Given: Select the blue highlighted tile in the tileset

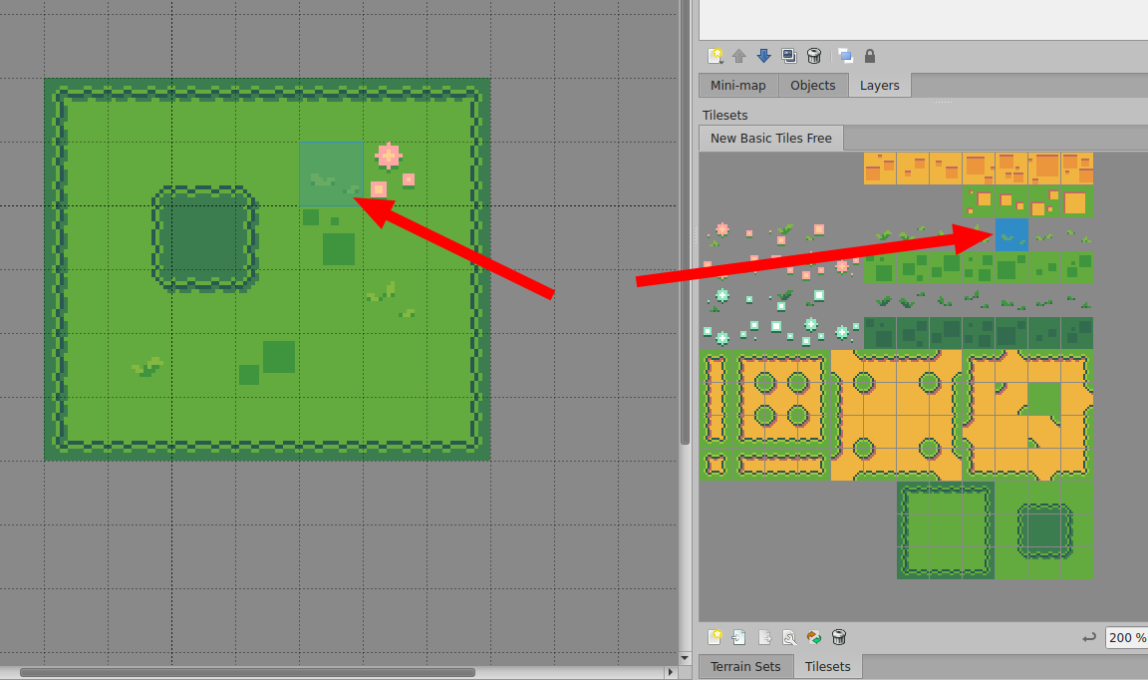Looking at the screenshot, I should [1011, 234].
